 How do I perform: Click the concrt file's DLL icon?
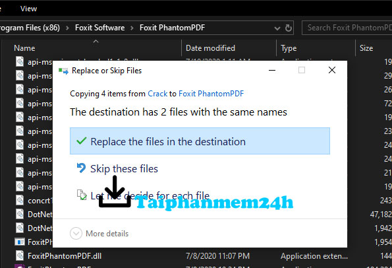(x=20, y=200)
